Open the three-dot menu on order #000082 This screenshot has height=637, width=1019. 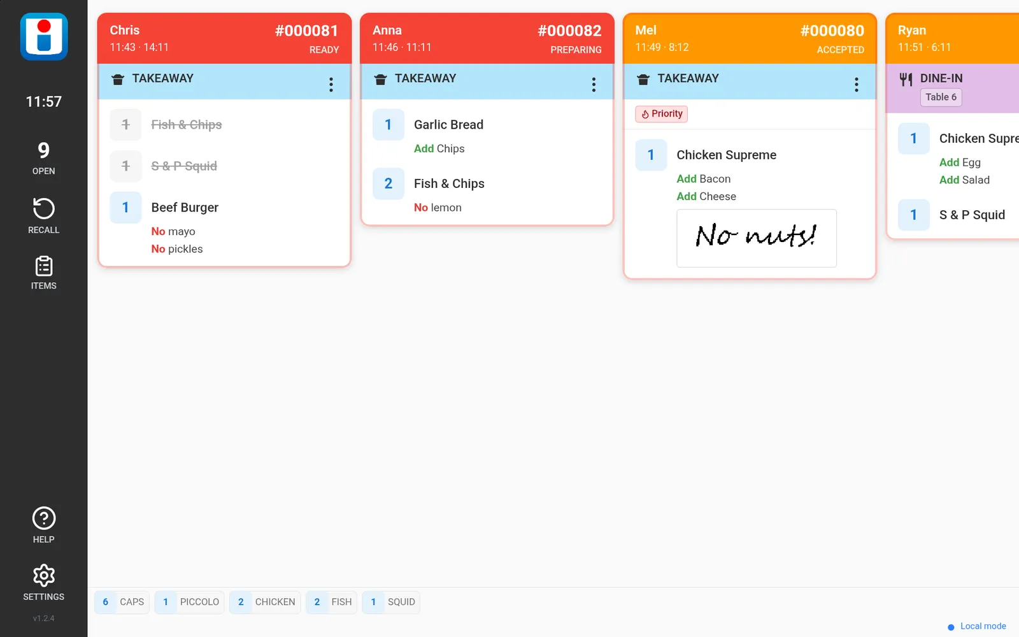click(594, 84)
